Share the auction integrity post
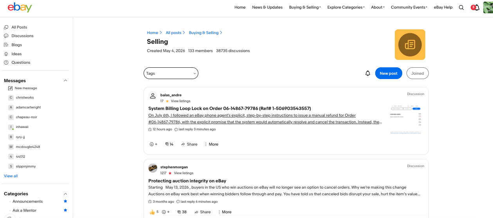The image size is (493, 218). click(202, 212)
